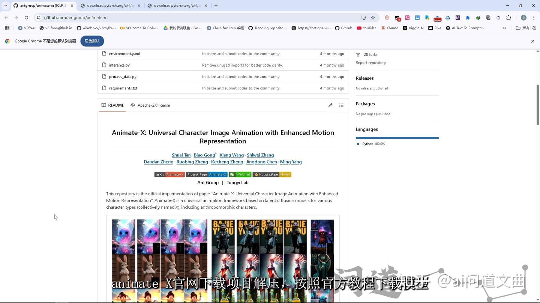Open the Chrome profile avatar

[524, 18]
